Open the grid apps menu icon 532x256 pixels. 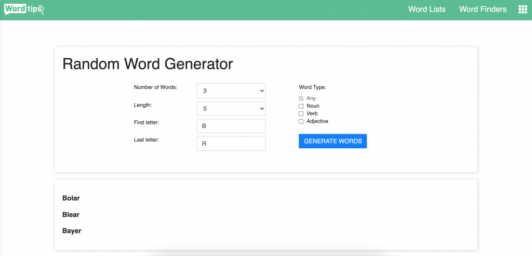tap(523, 9)
